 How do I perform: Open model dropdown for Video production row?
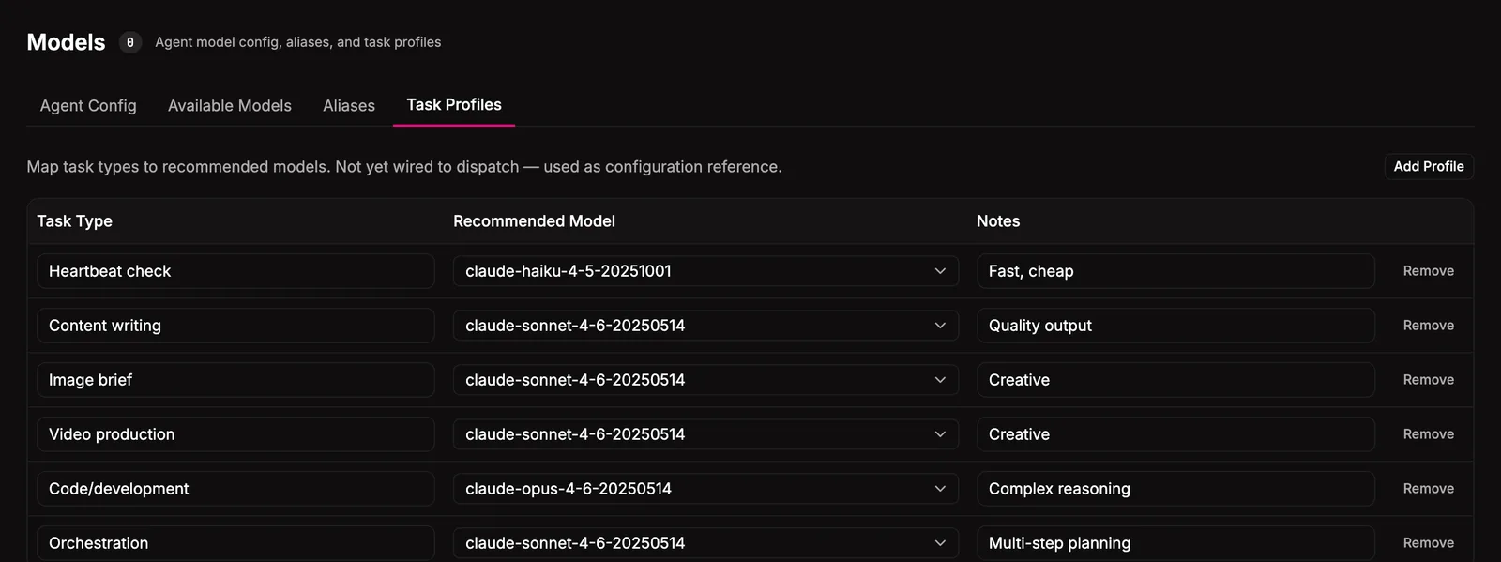[705, 434]
